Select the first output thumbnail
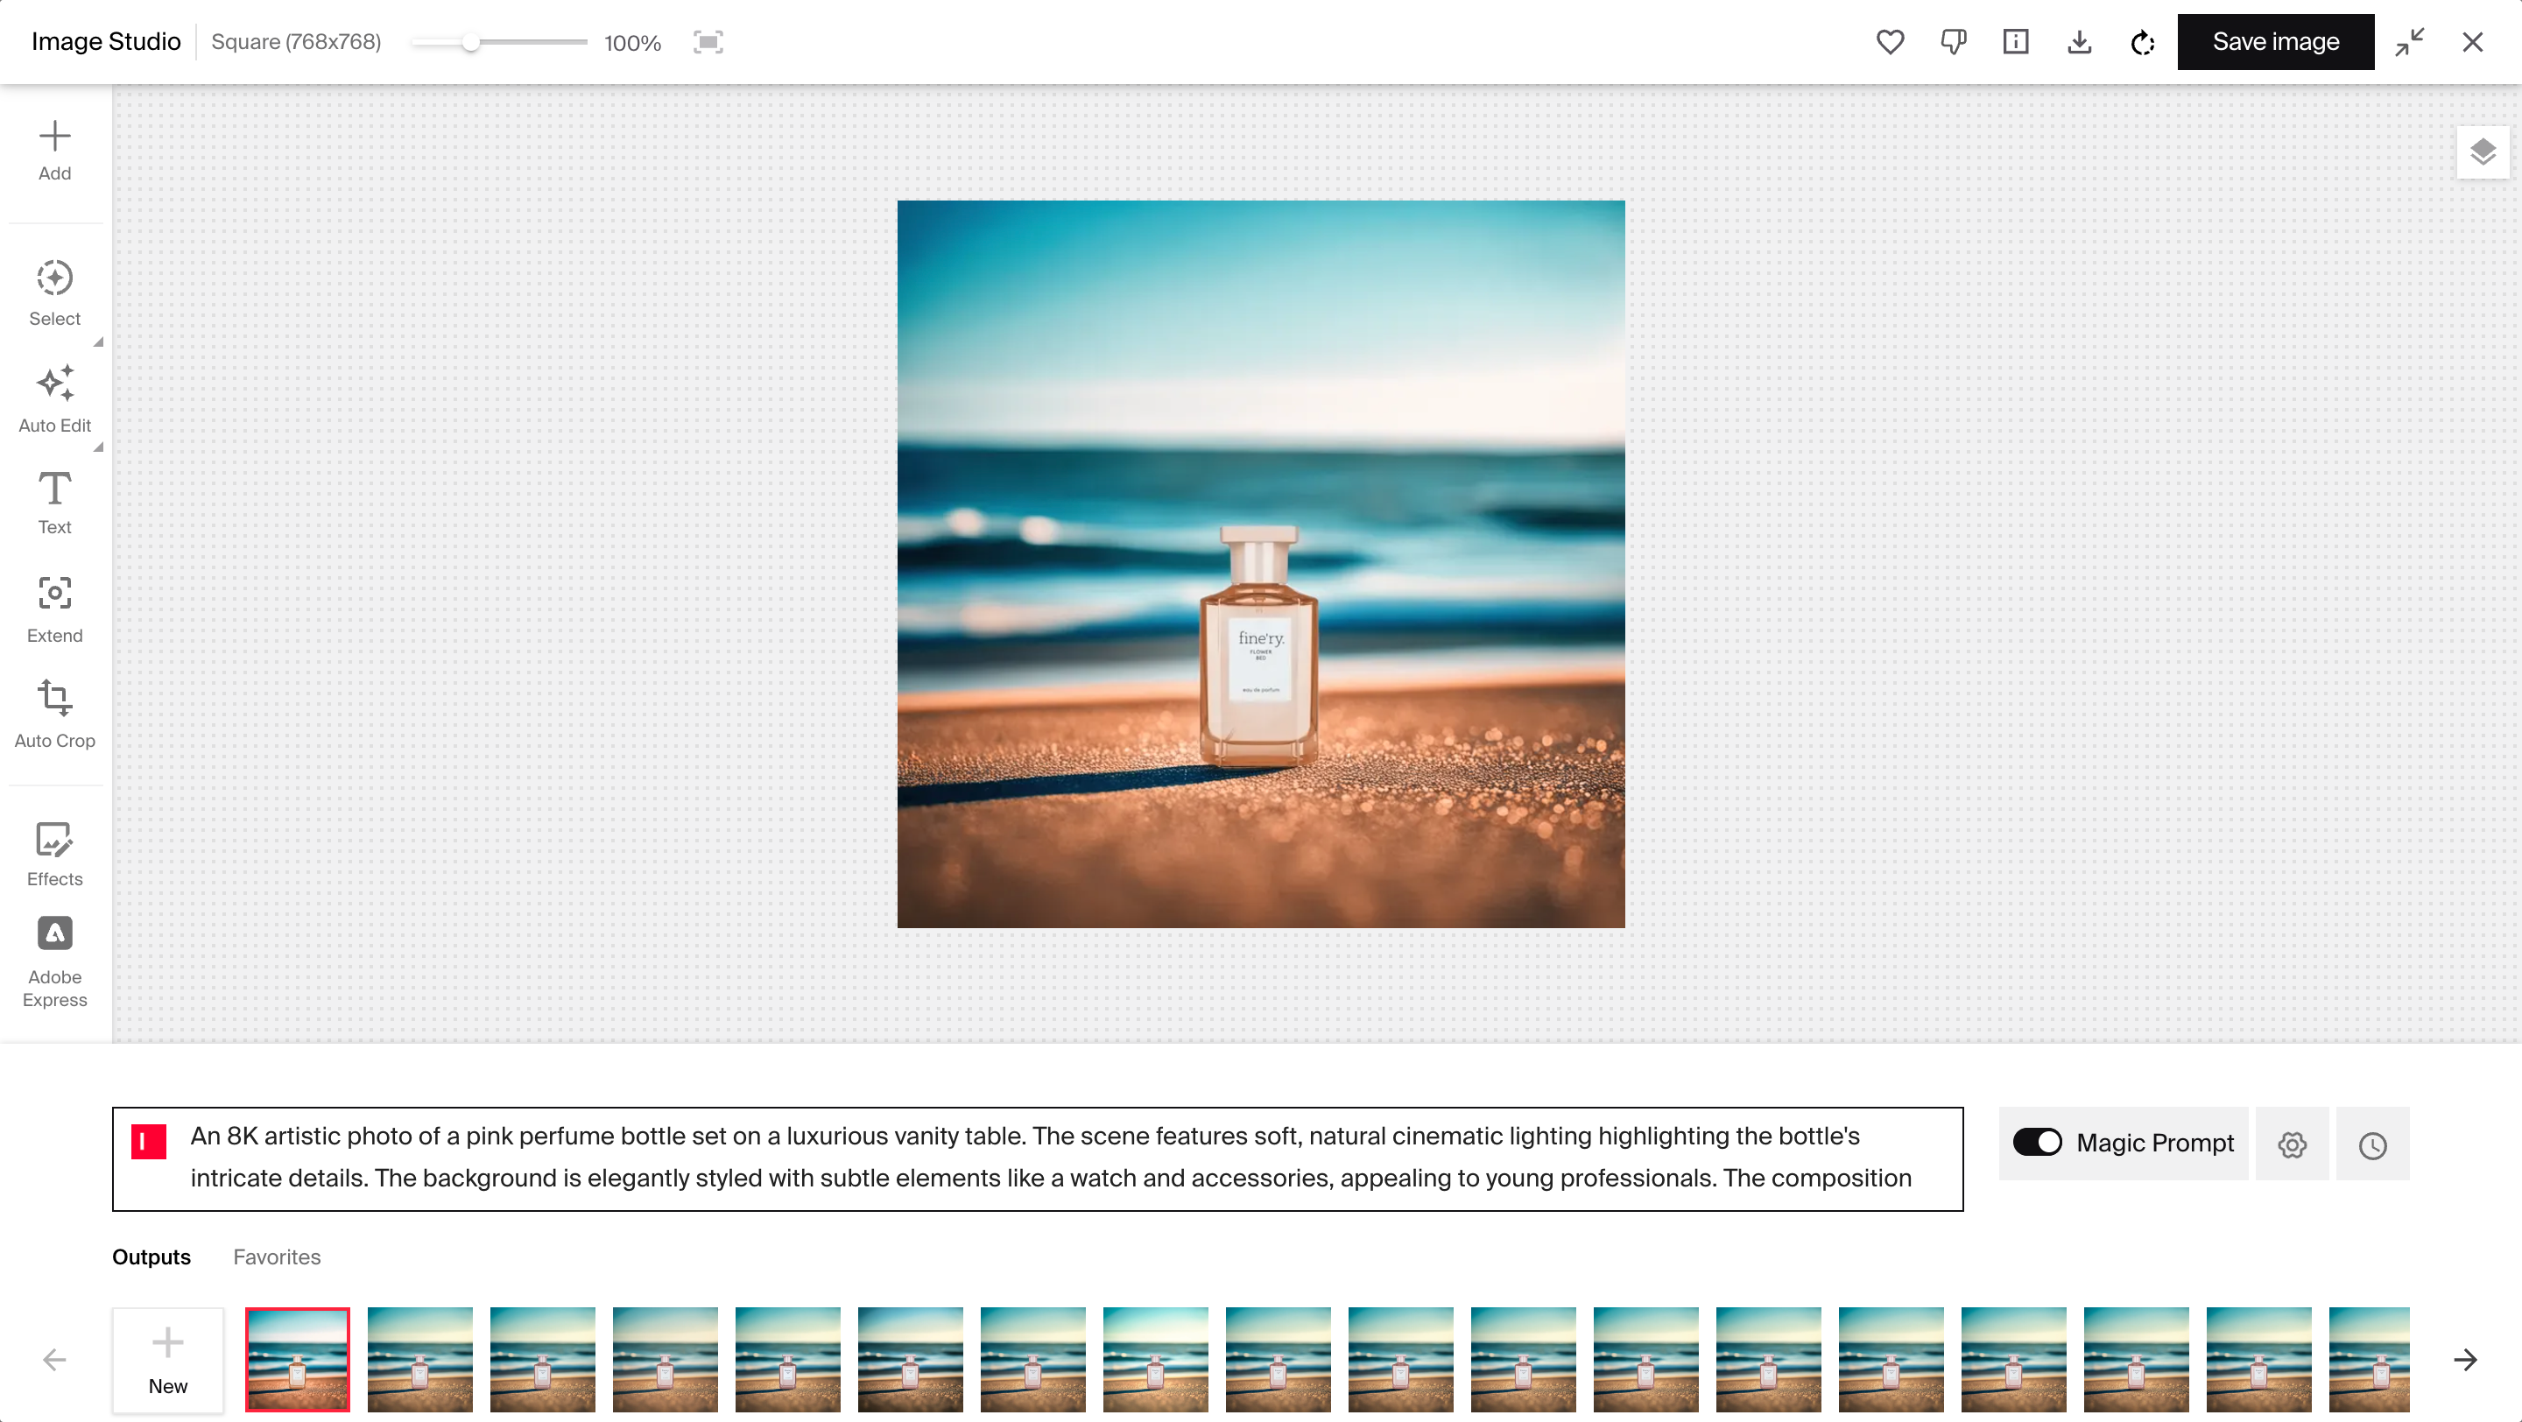This screenshot has width=2522, height=1422. pyautogui.click(x=297, y=1359)
